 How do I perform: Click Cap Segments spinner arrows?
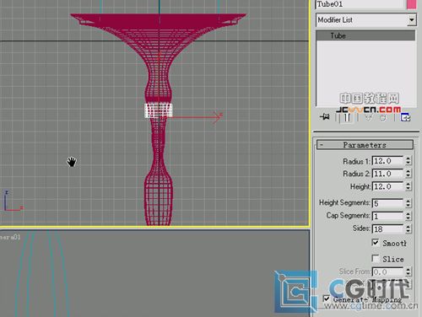pyautogui.click(x=408, y=216)
